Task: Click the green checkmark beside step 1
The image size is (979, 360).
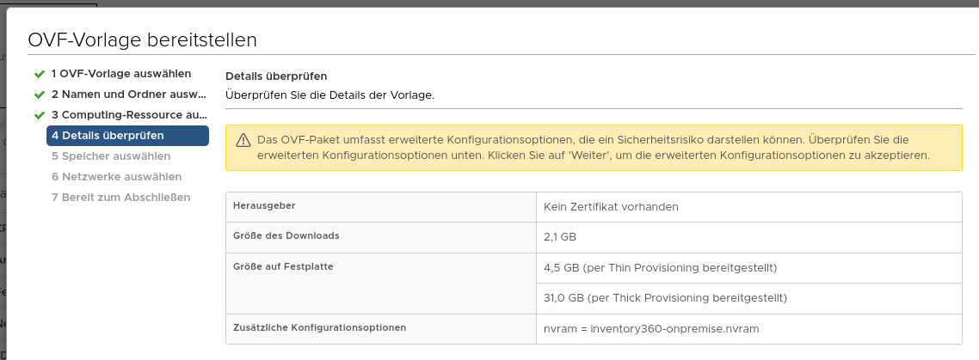Action: (x=39, y=74)
